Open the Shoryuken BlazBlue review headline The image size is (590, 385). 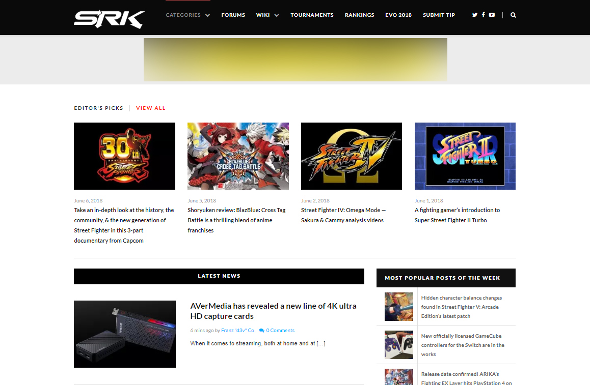click(237, 220)
